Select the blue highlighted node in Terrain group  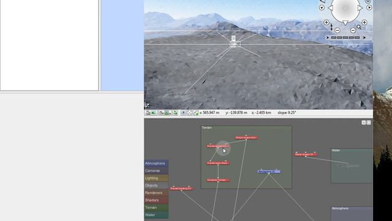pyautogui.click(x=269, y=172)
